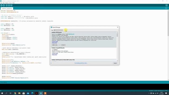The width and height of the screenshot is (169, 95).
Task: Click the Upload arrow toolbar icon
Action: [4, 5]
